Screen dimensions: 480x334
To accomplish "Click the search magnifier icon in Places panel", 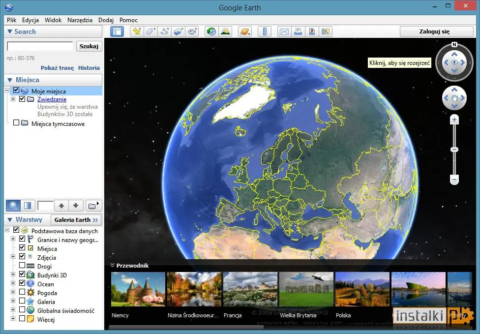I will (x=13, y=206).
